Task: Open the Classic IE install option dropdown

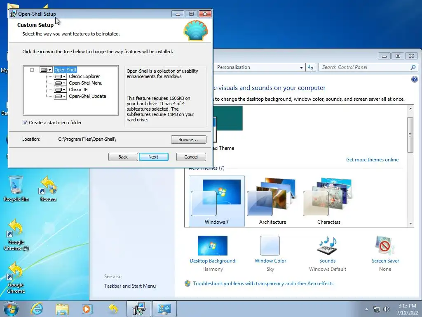Action: click(x=60, y=90)
